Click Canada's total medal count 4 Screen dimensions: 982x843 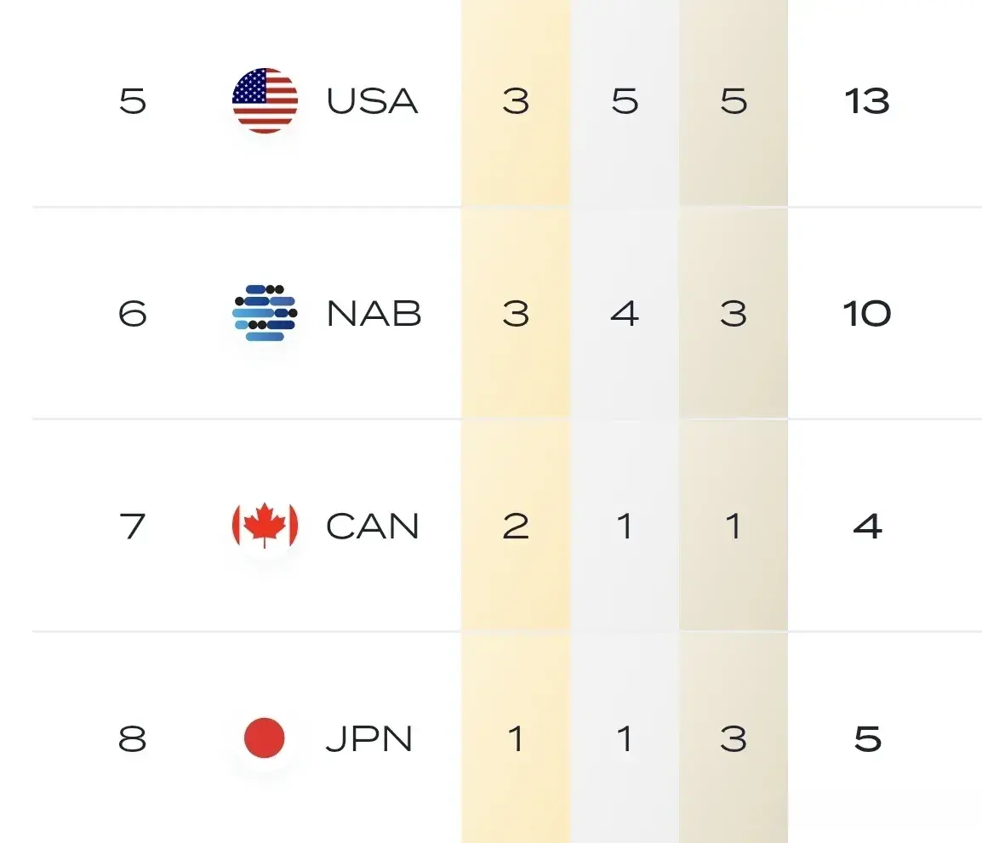[x=867, y=527]
